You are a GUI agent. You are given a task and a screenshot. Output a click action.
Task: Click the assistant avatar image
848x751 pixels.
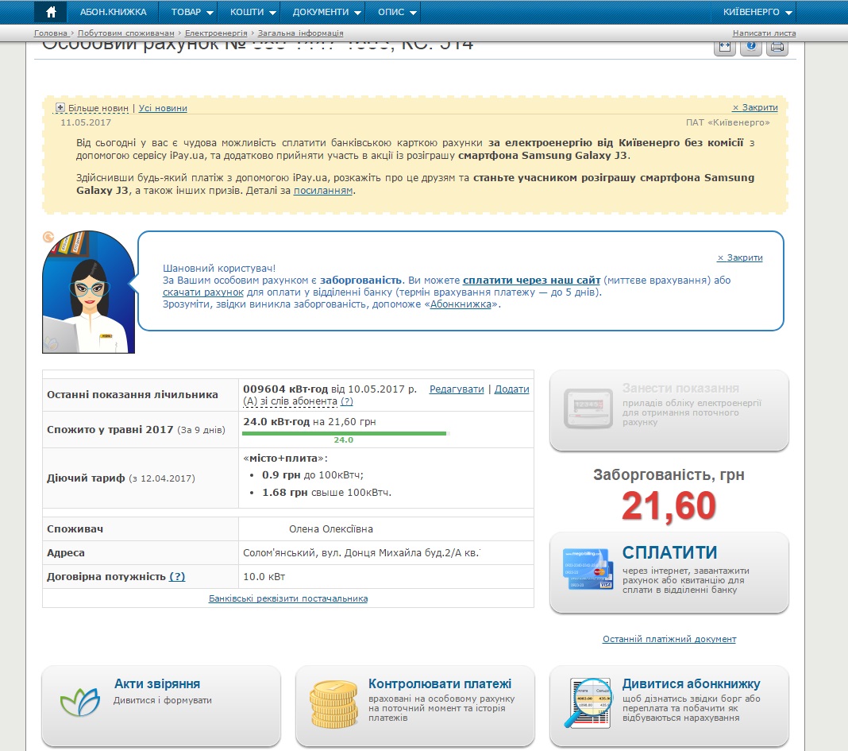coord(88,292)
